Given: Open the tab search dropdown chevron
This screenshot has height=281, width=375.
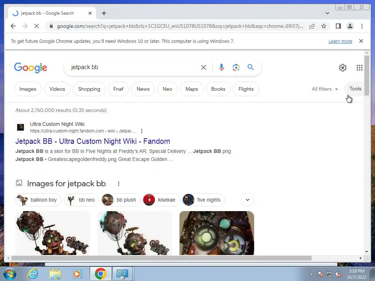Looking at the screenshot, I should [327, 13].
